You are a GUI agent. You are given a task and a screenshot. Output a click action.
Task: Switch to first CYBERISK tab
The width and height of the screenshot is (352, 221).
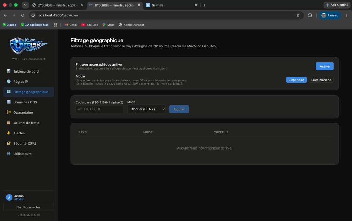58,5
